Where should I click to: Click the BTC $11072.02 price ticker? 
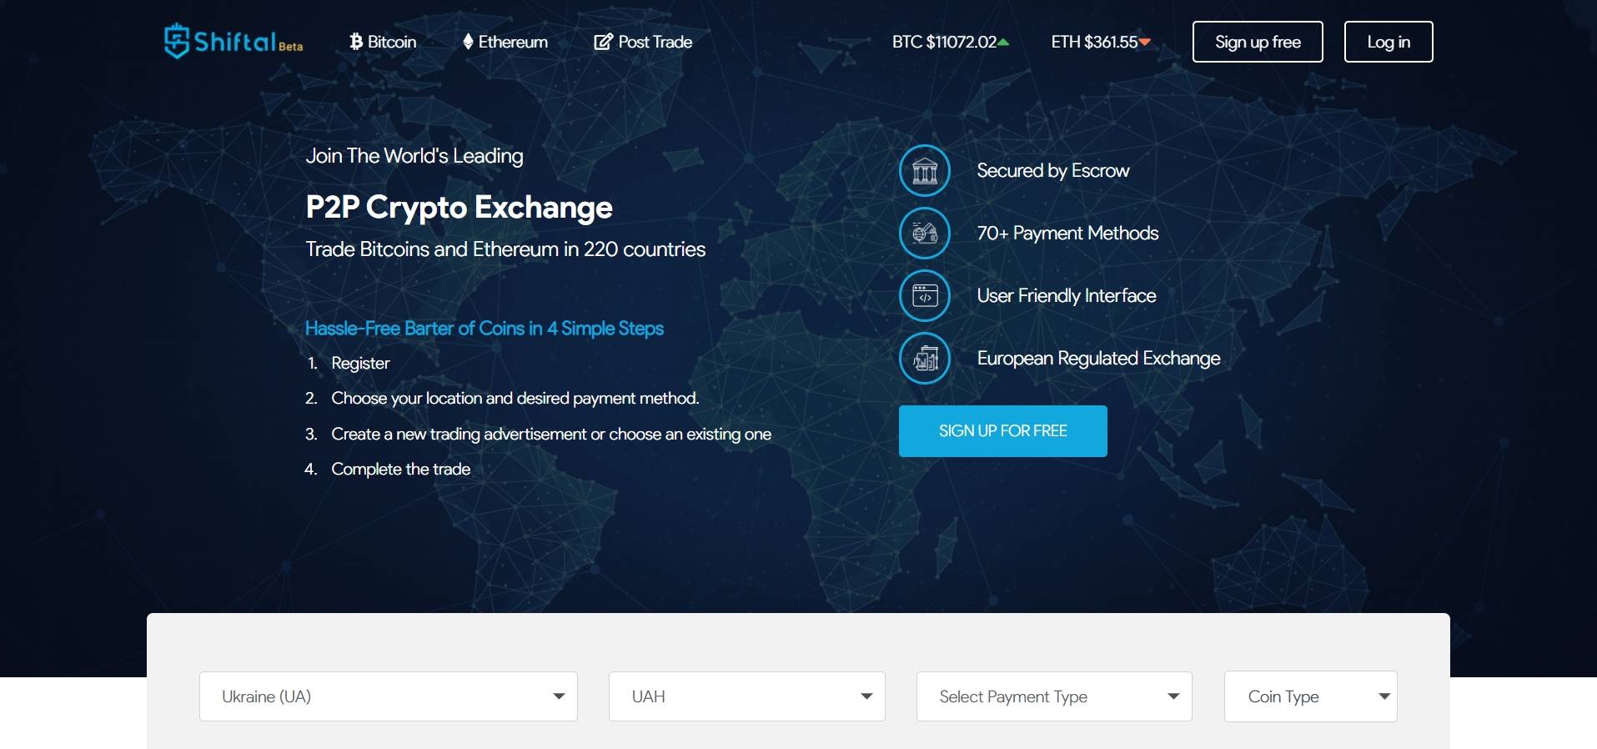(951, 42)
